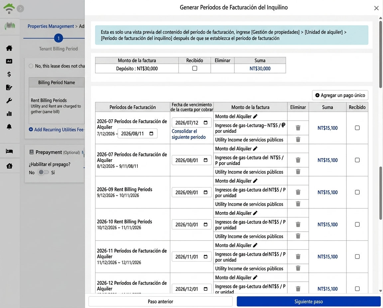Screen dimensions: 383x308
Task: Click Add Recurring Utilities Fee link
Action: click(x=57, y=129)
